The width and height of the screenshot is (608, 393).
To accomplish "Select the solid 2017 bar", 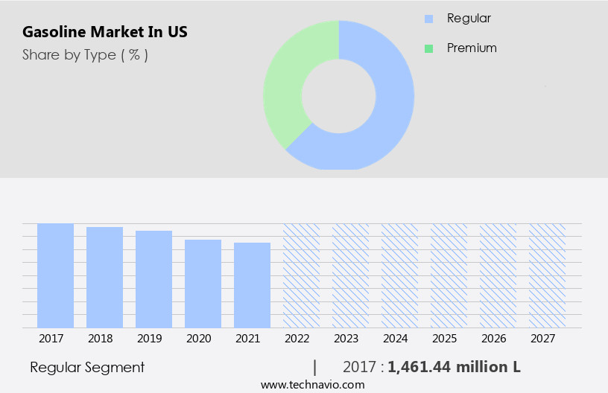I will tap(56, 275).
